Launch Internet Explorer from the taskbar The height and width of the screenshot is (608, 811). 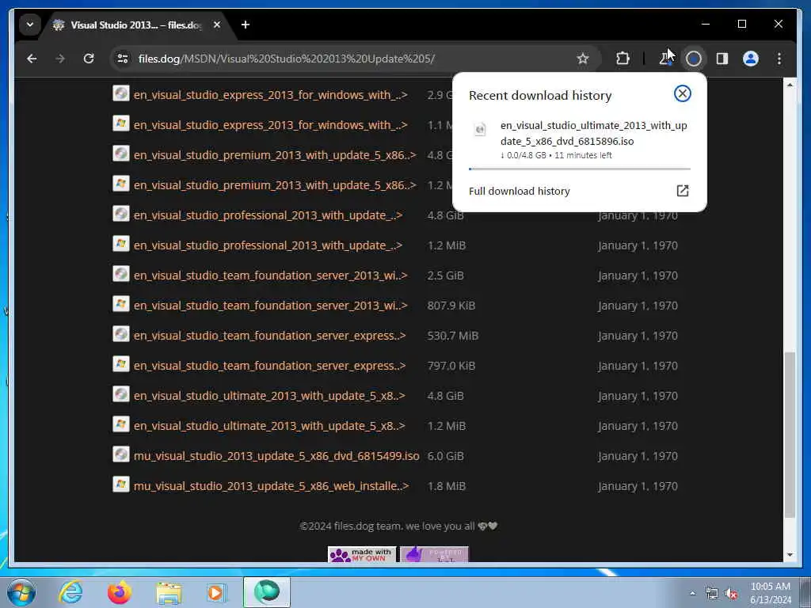click(70, 592)
